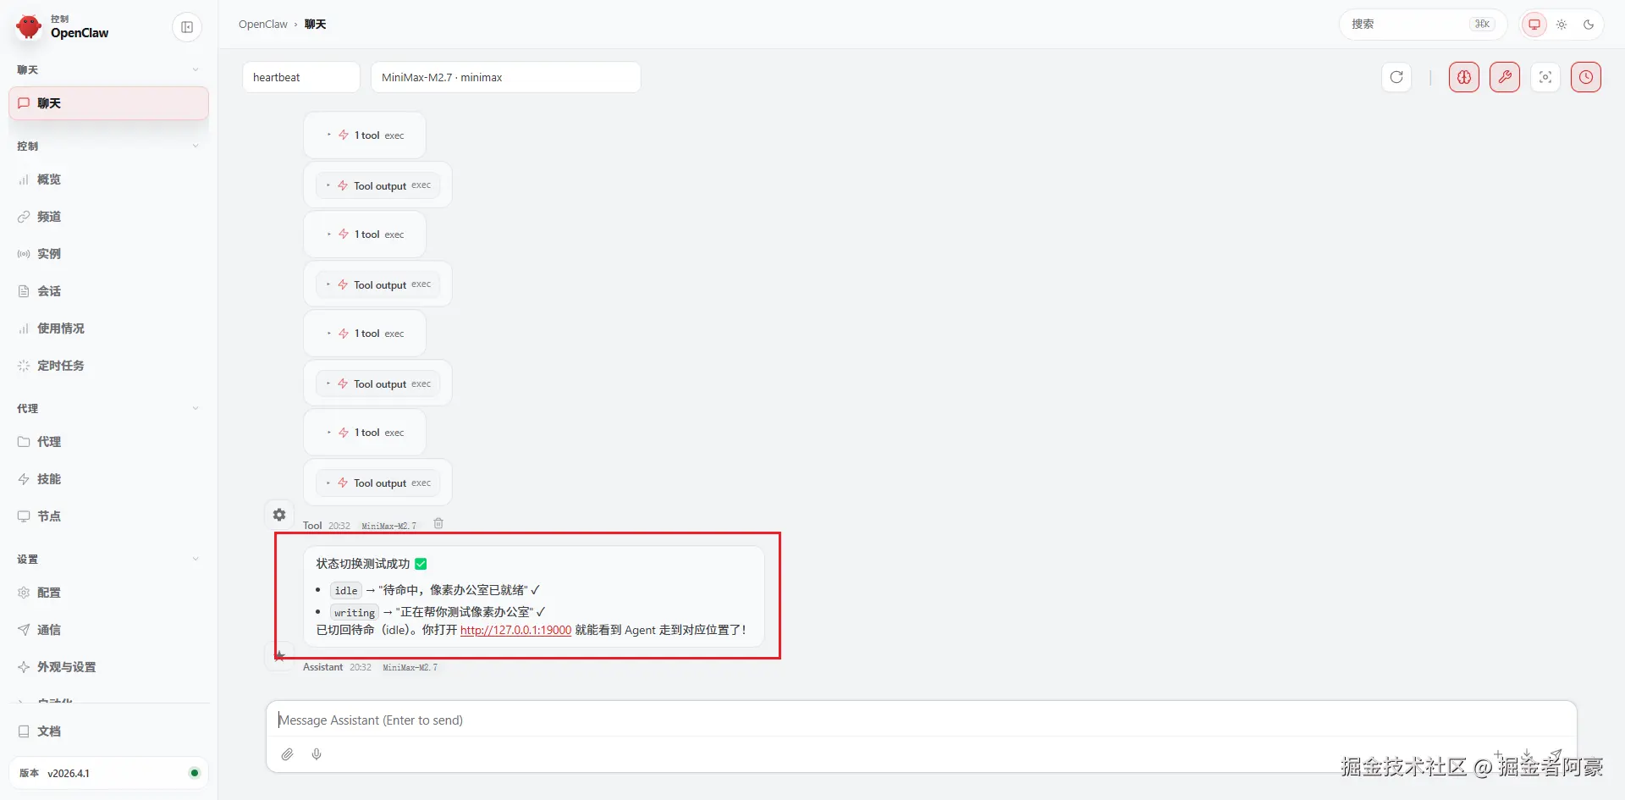
Task: Click the refresh chat icon
Action: tap(1396, 77)
